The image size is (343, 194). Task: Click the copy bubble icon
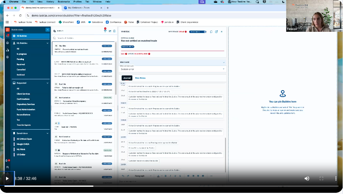tap(211, 31)
